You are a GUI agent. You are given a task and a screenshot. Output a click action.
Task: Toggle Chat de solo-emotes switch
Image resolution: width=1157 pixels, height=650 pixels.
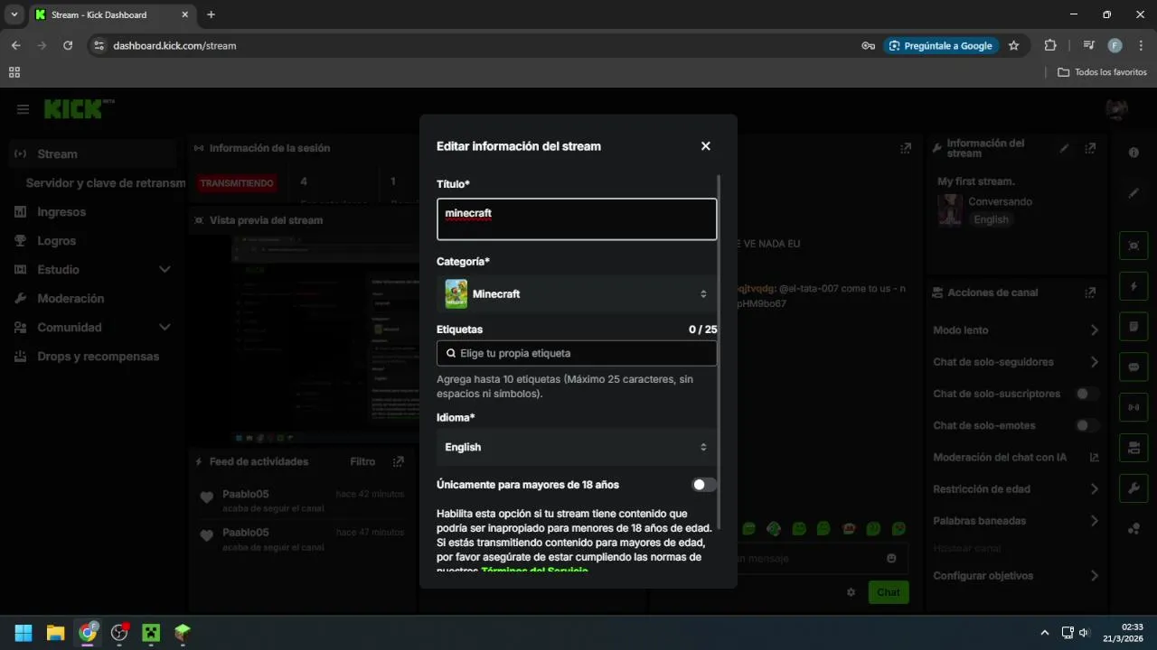(x=1086, y=425)
